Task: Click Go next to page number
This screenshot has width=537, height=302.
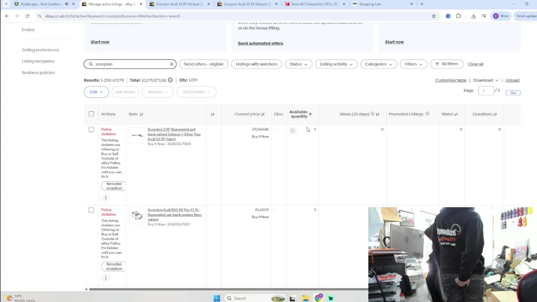Action: pyautogui.click(x=513, y=93)
